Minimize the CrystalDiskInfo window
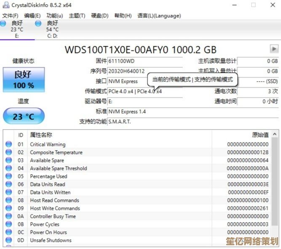Image resolution: width=281 pixels, height=249 pixels. (234, 5)
